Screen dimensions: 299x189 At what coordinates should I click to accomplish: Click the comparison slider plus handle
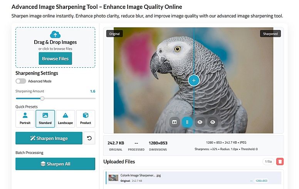point(194,80)
